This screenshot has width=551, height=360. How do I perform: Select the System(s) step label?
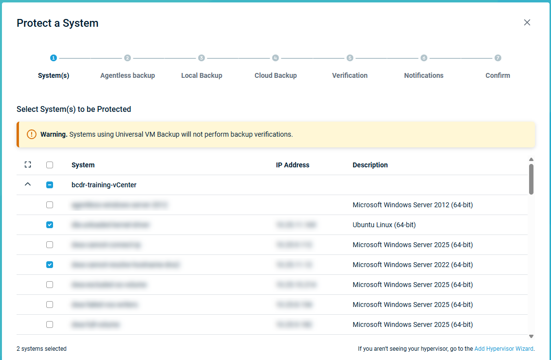coord(54,75)
